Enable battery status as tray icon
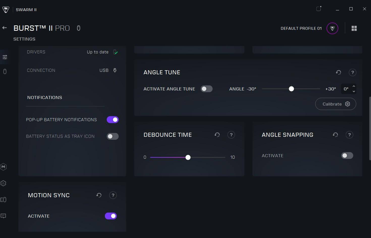This screenshot has height=238, width=371. 112,136
